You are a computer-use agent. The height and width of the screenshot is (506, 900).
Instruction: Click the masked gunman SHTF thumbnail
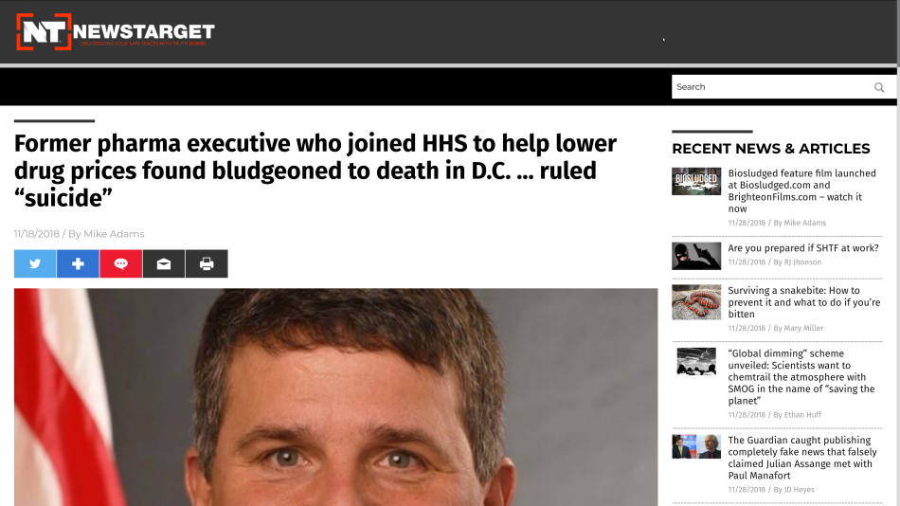click(x=696, y=256)
